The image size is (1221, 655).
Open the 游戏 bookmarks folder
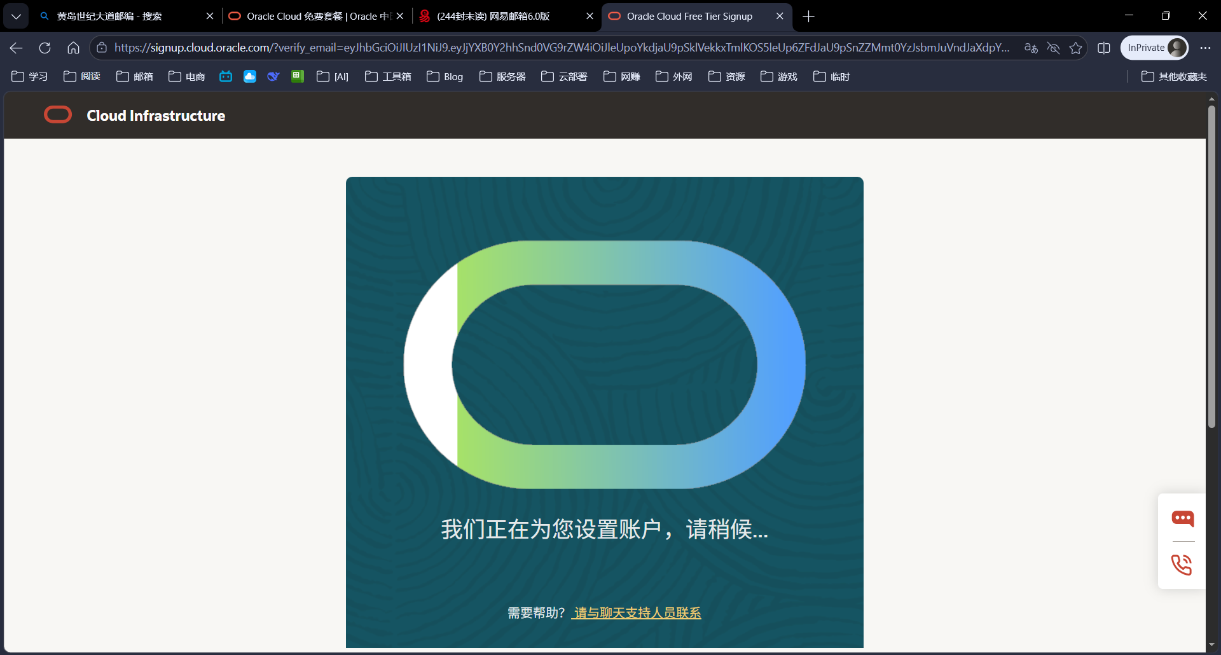(x=779, y=76)
